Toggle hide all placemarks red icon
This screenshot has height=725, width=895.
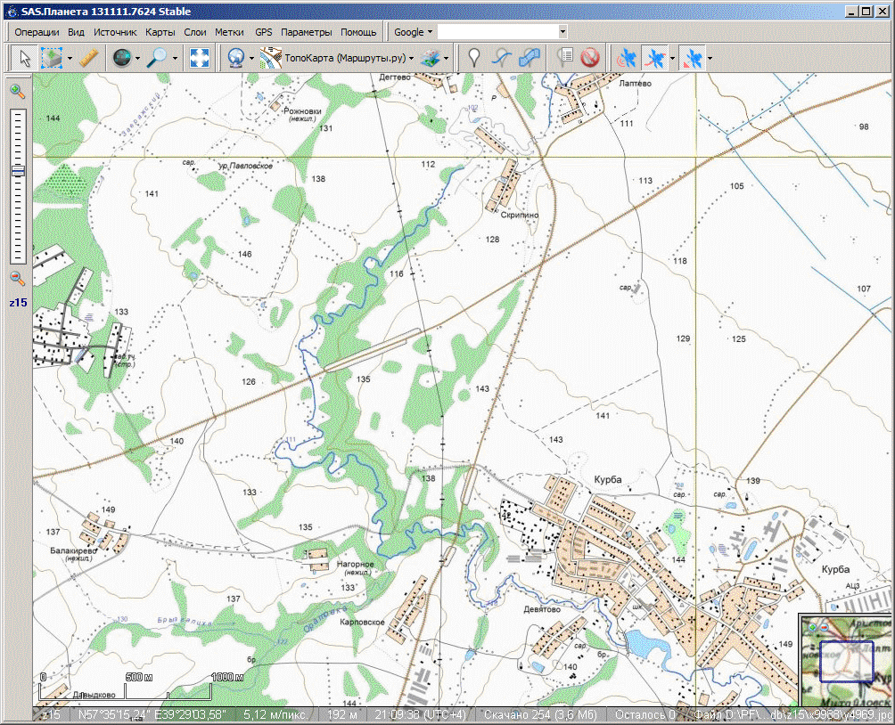click(x=589, y=59)
